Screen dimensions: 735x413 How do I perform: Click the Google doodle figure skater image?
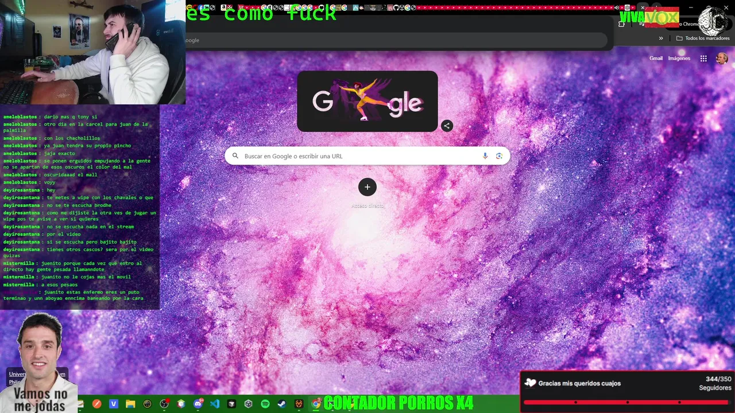point(367,102)
